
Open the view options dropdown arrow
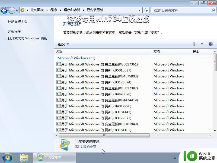point(202,44)
